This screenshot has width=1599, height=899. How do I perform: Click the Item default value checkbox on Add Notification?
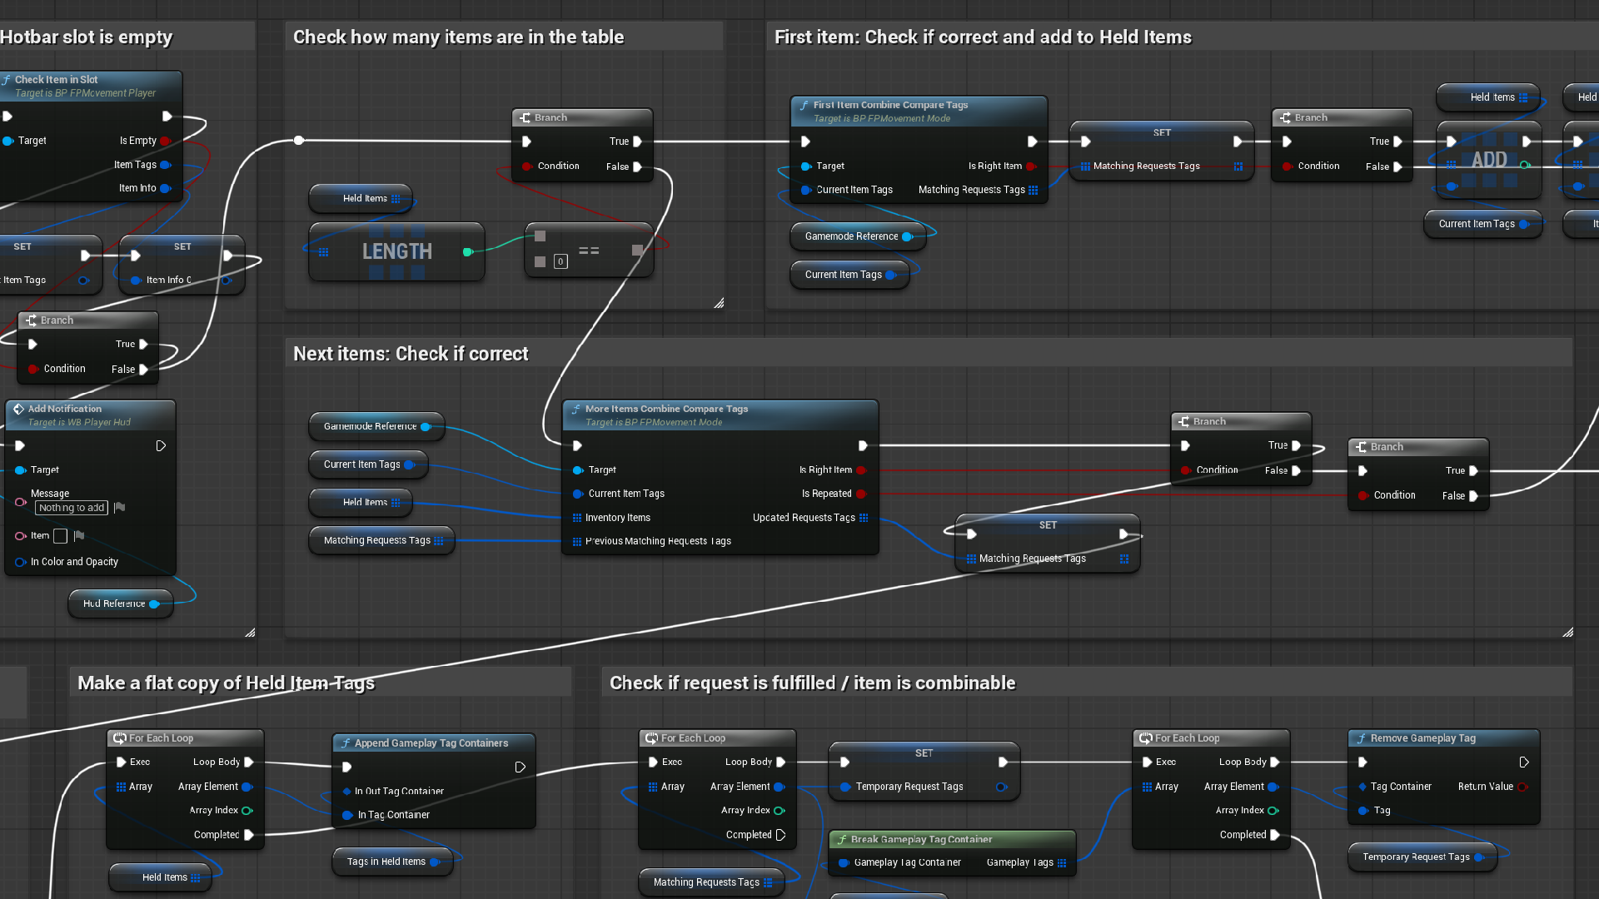coord(59,535)
